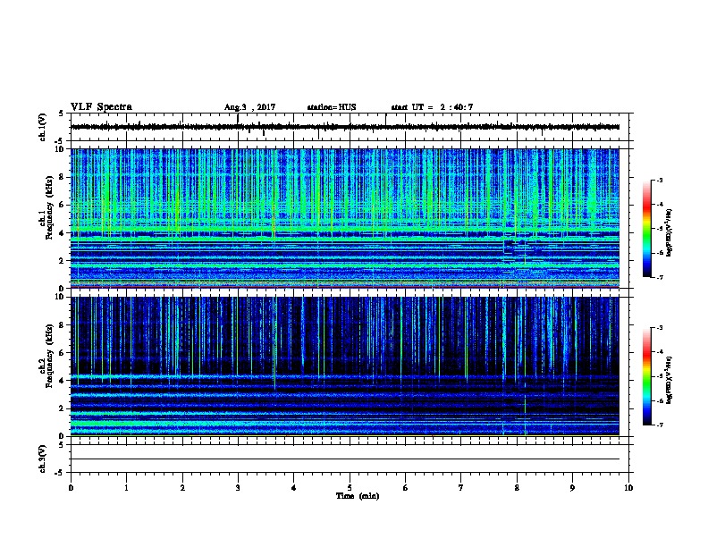Click the "5" tick on ch.1(V) waveform axis

pyautogui.click(x=61, y=114)
